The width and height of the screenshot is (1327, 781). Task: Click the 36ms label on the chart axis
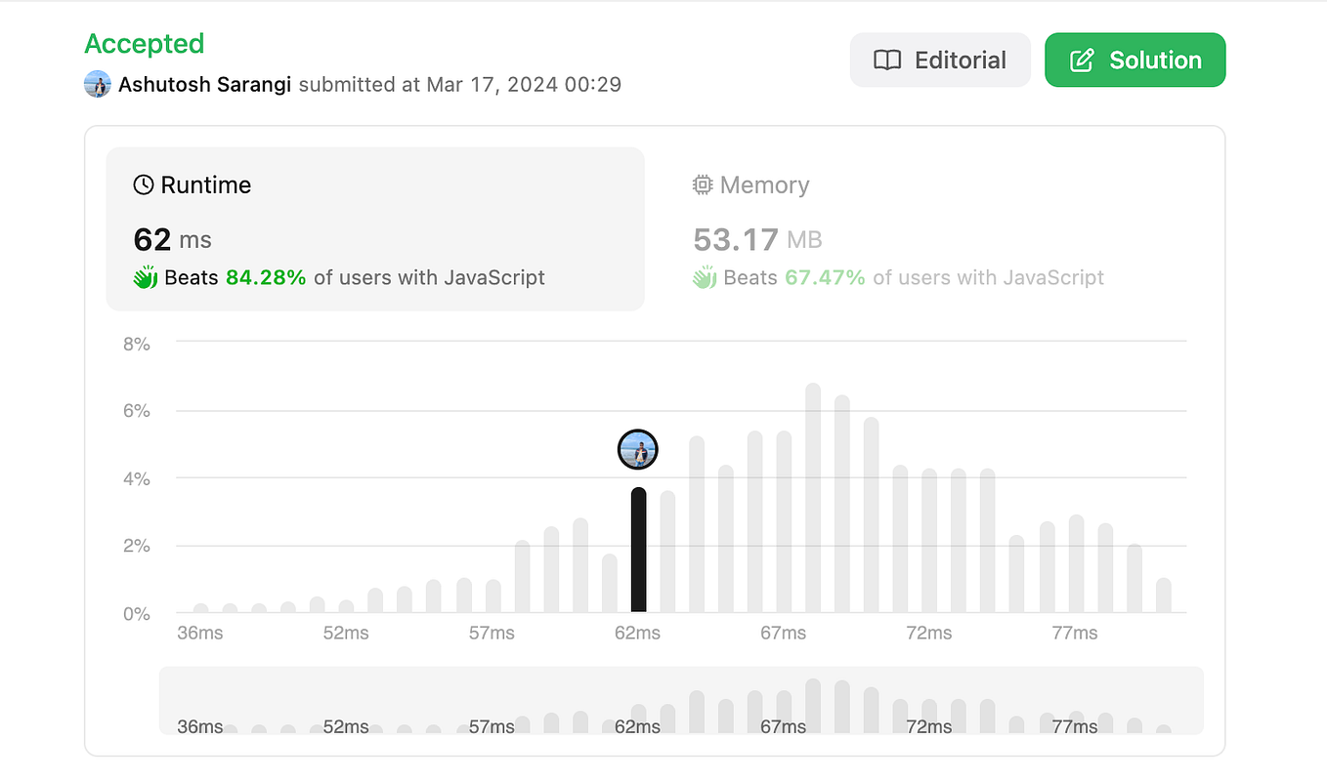pos(199,633)
